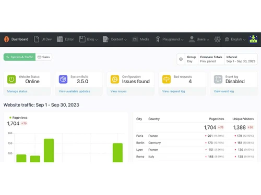
Task: Click the Content document icon
Action: tap(105, 39)
